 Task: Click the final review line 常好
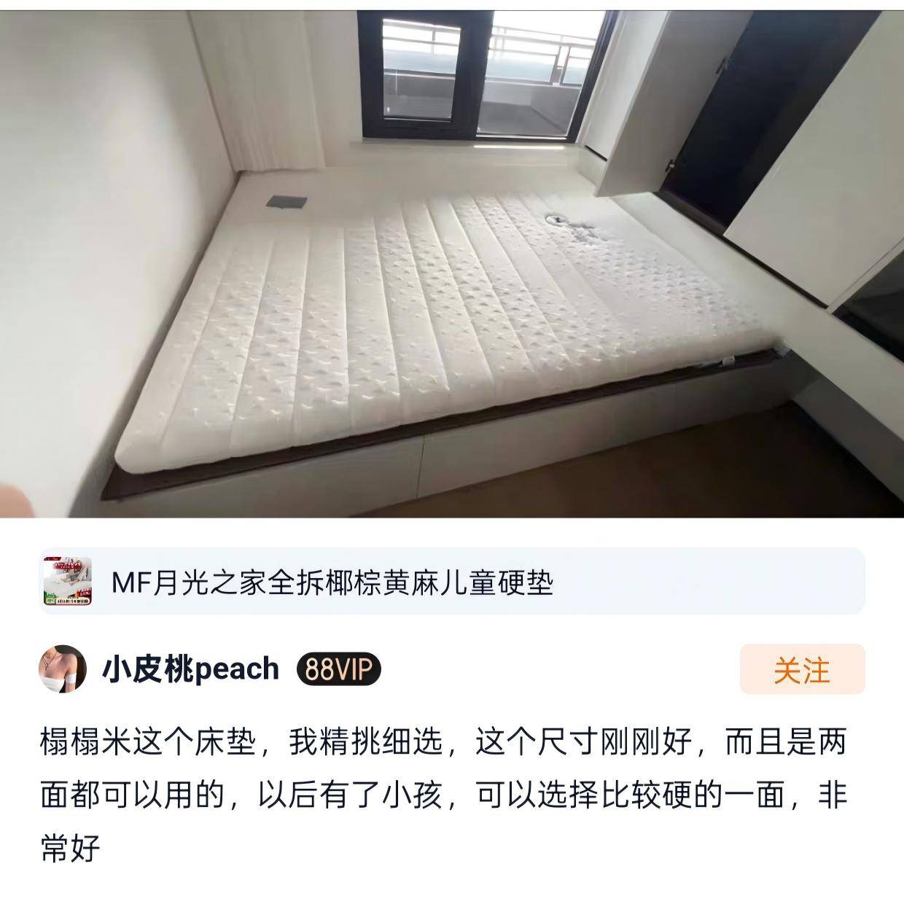pyautogui.click(x=71, y=849)
